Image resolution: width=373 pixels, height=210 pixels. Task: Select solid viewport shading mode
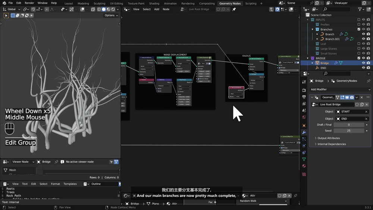[104, 9]
